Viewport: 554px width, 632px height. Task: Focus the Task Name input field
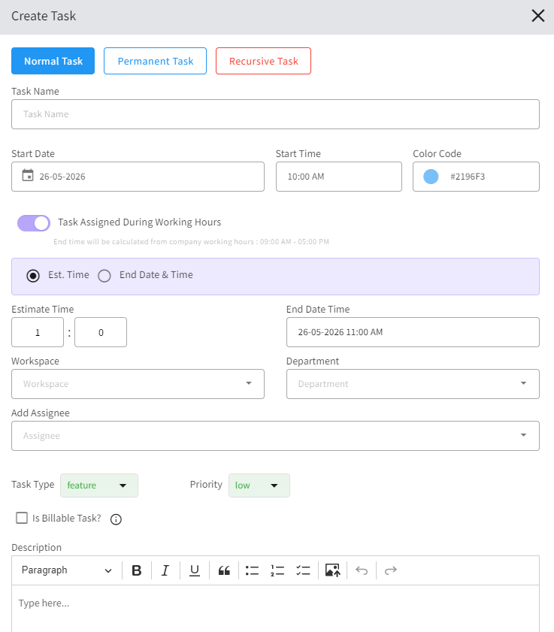[x=275, y=114]
